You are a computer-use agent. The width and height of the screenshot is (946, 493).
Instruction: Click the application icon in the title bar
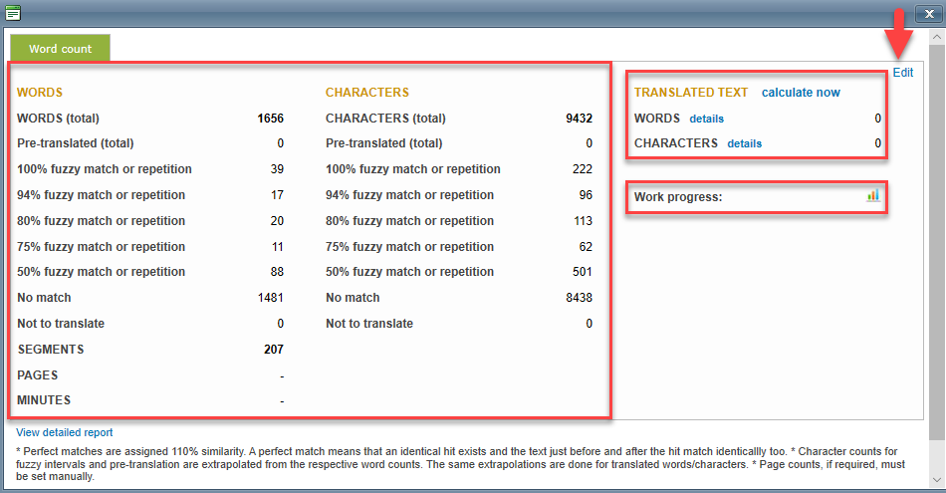pos(13,13)
